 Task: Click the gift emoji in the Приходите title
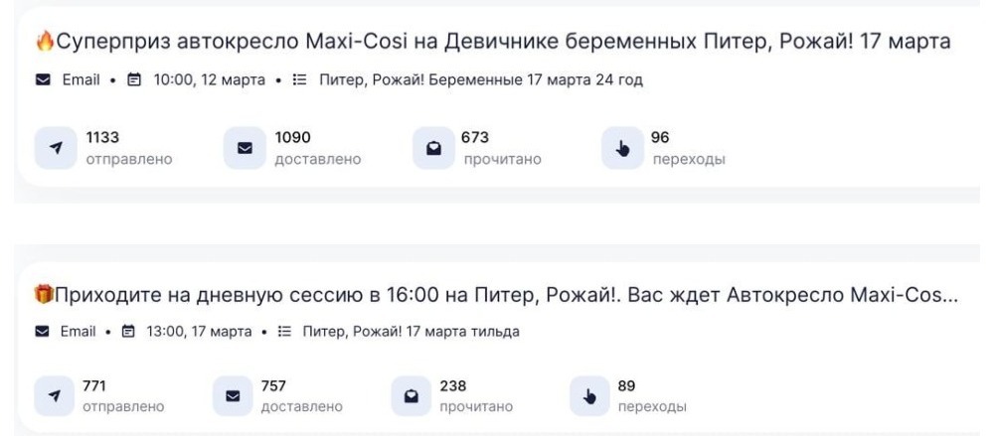tap(45, 294)
